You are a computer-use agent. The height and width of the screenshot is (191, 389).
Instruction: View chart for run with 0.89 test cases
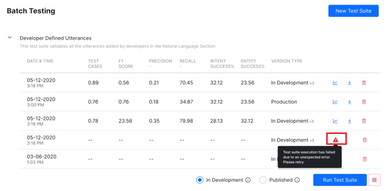pos(335,83)
